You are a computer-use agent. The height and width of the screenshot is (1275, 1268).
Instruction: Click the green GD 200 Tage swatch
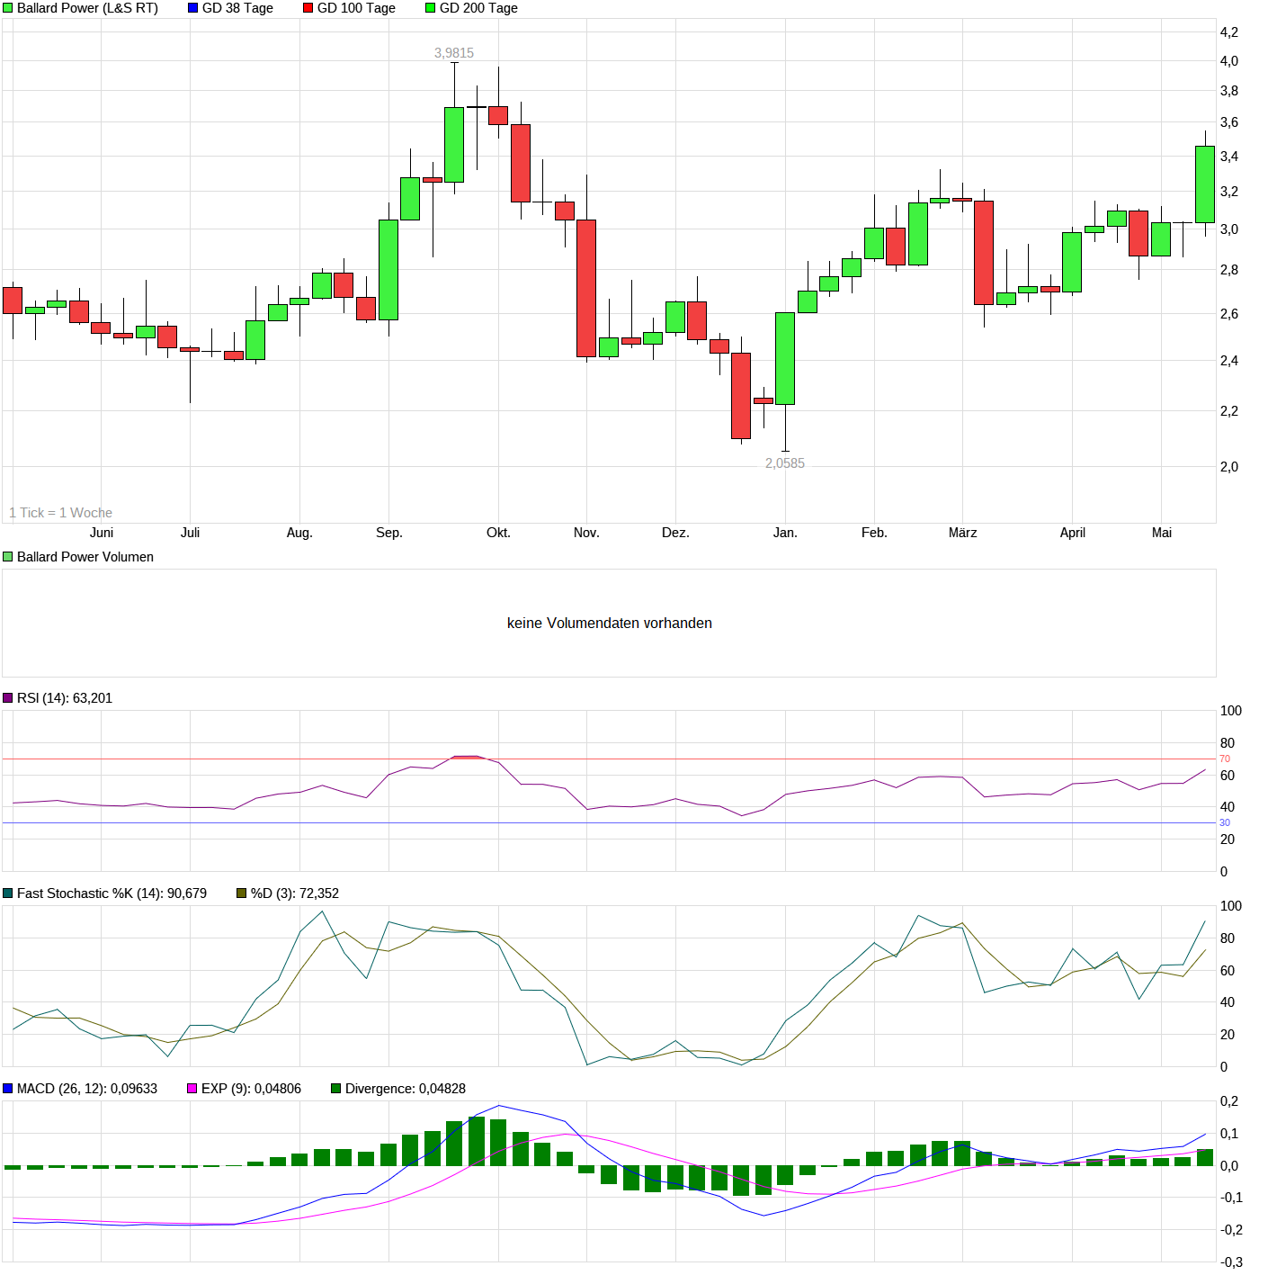[431, 8]
